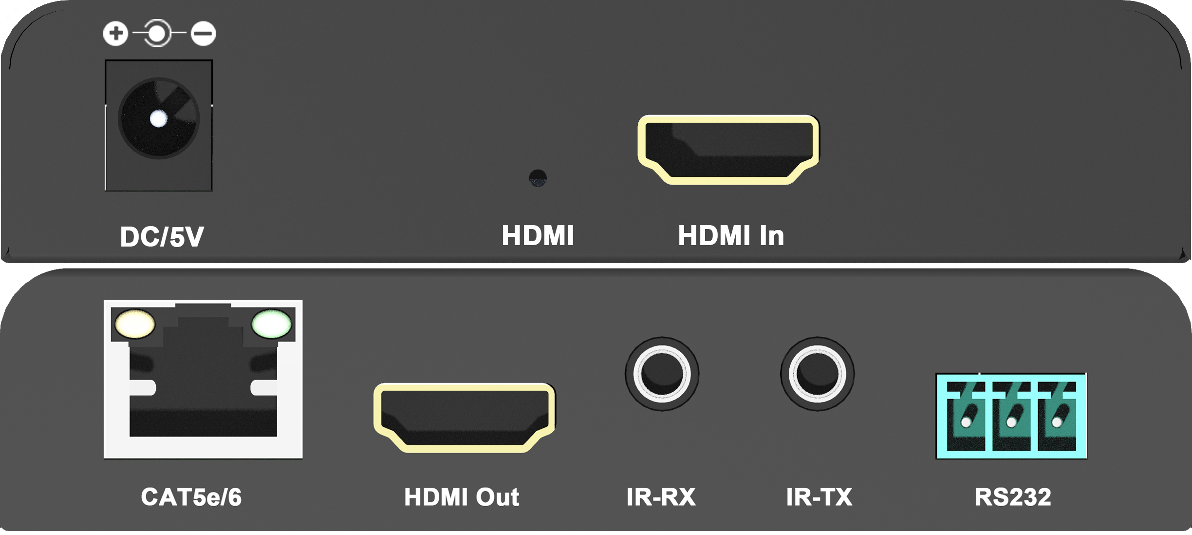Click the CAT5e/6 text label
The width and height of the screenshot is (1192, 535).
[191, 497]
